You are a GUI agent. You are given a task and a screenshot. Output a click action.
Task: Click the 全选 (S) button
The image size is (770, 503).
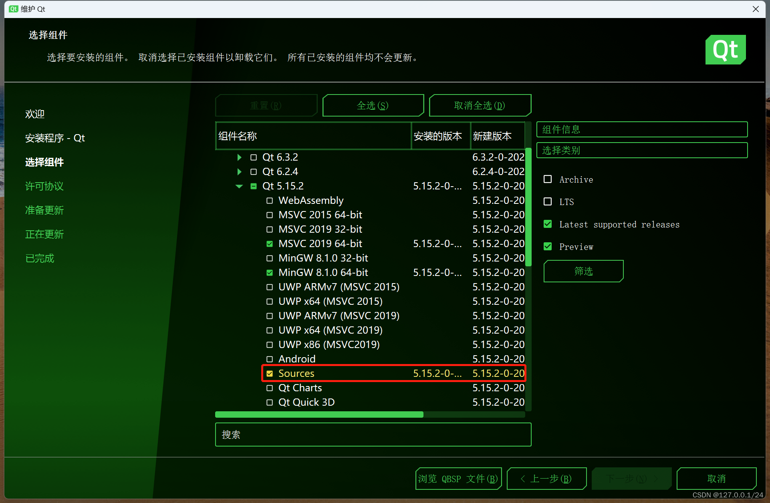point(373,105)
